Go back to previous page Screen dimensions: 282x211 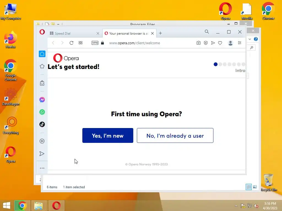[53, 43]
